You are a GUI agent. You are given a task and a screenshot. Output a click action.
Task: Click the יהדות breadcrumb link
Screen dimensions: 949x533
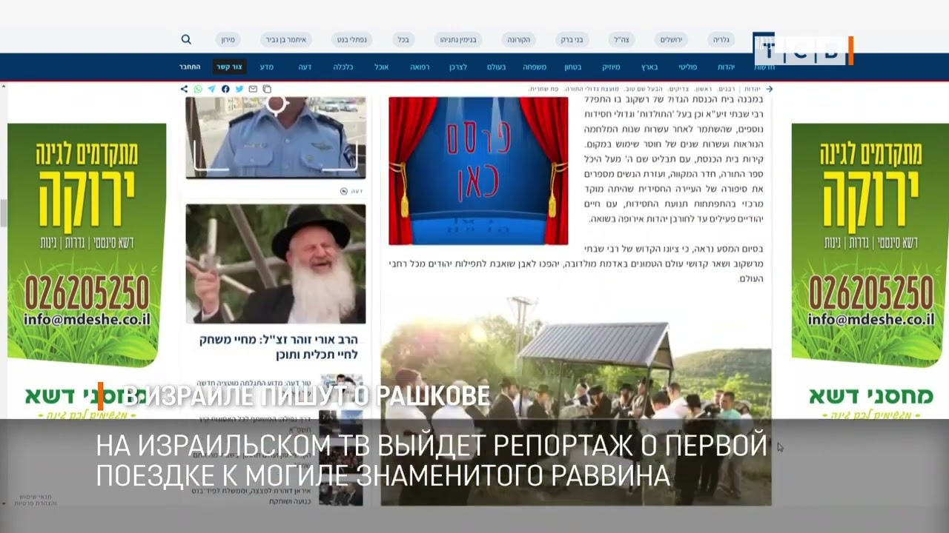pyautogui.click(x=752, y=89)
